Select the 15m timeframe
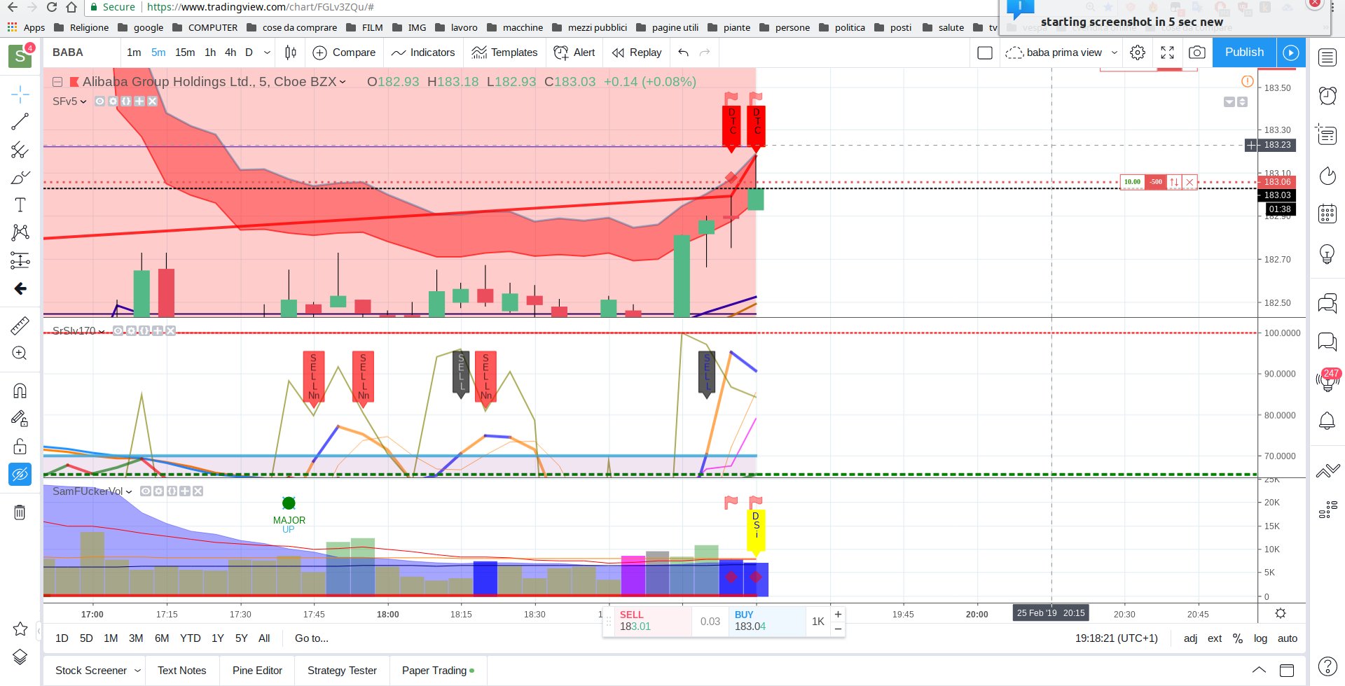The width and height of the screenshot is (1345, 686). [185, 52]
